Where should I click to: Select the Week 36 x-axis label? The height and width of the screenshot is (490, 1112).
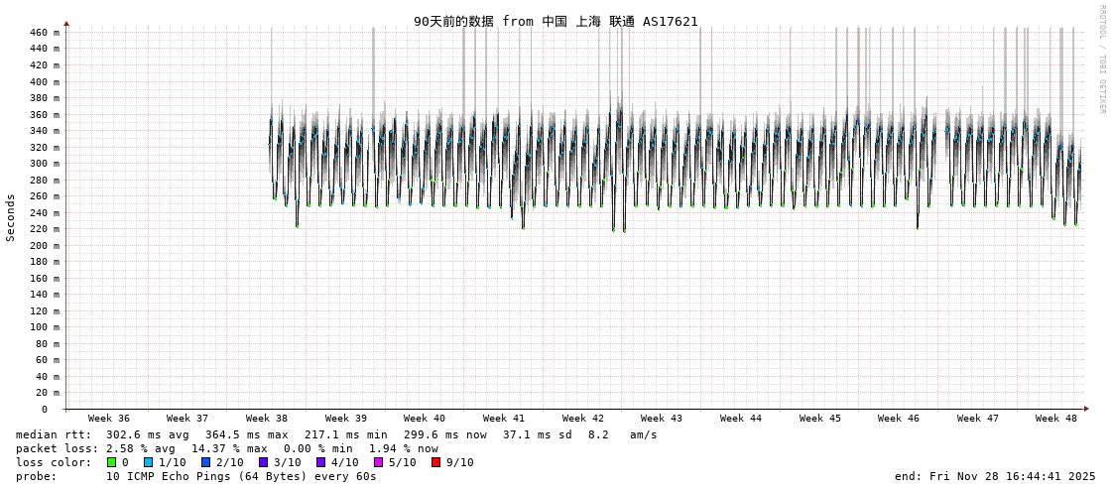(109, 419)
